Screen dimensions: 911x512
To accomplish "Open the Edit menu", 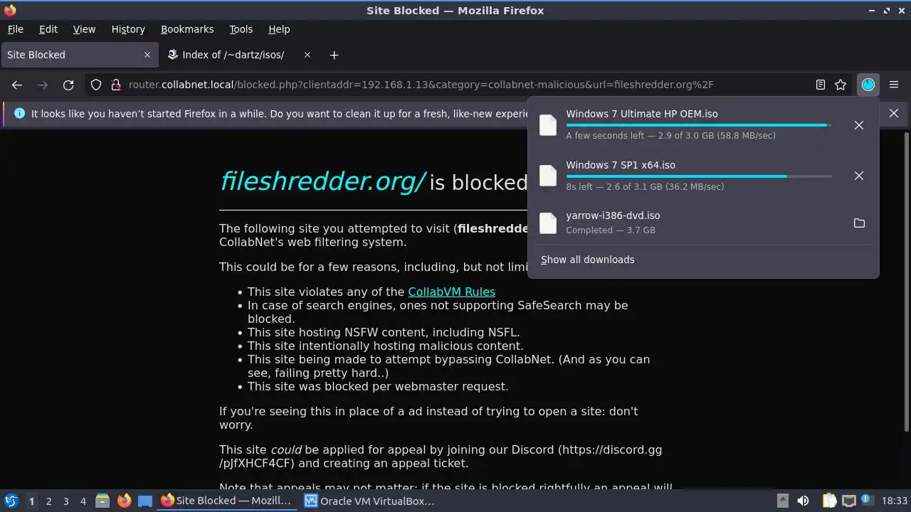I will [48, 29].
